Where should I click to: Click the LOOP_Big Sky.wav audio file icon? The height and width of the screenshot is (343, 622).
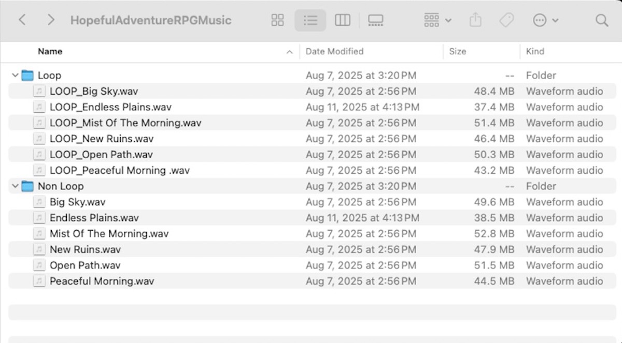[39, 92]
